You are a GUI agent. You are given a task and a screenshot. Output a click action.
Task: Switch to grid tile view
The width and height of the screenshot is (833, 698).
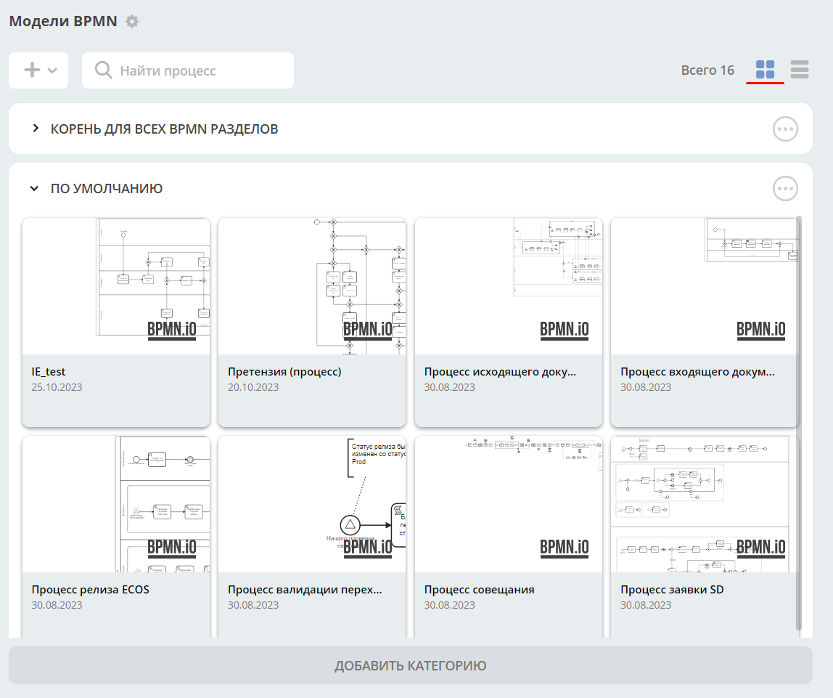(x=765, y=70)
